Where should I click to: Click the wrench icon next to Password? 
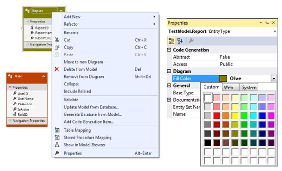pyautogui.click(x=15, y=104)
